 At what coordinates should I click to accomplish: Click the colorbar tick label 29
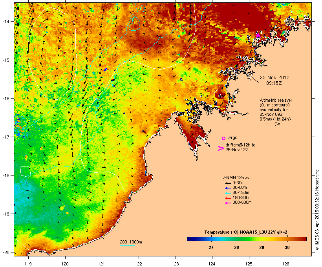(x=262, y=247)
